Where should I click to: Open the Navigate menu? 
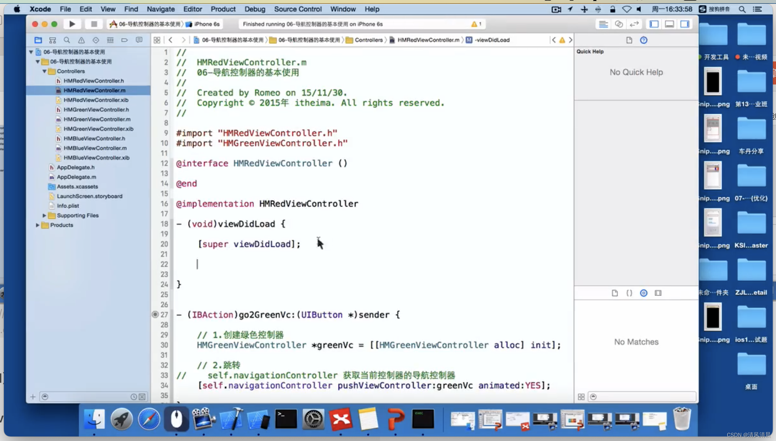[161, 9]
